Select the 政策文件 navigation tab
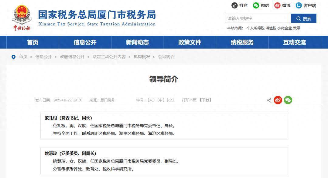 click(x=190, y=42)
